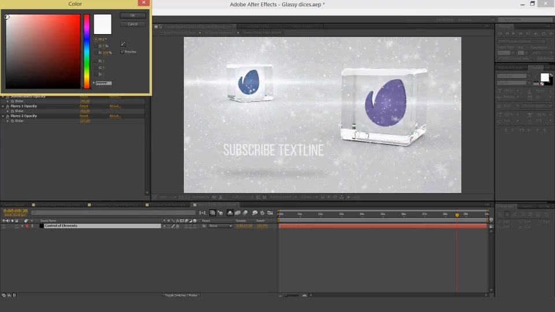
Task: Open the Parent None dropdown
Action: (x=220, y=226)
